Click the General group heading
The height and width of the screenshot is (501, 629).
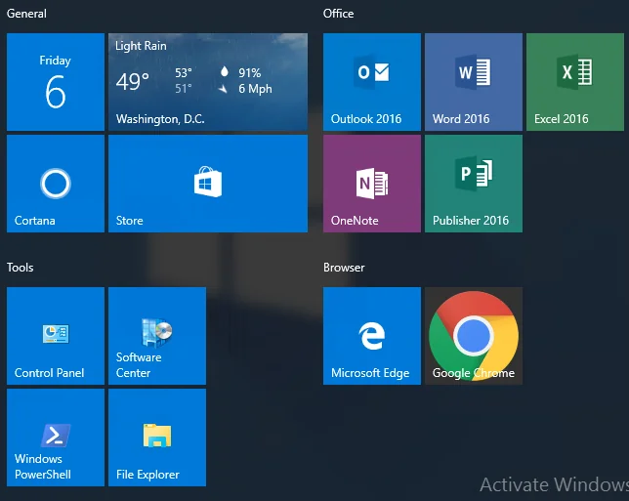click(26, 14)
